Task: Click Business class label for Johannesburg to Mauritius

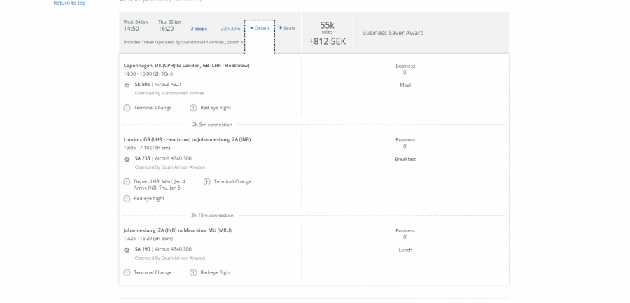Action: tap(405, 231)
